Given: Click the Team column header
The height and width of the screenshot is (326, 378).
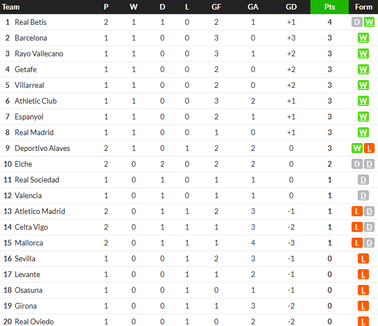Looking at the screenshot, I should [x=11, y=7].
